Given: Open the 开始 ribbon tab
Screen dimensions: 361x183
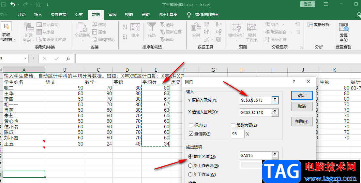Looking at the screenshot, I should pos(22,14).
